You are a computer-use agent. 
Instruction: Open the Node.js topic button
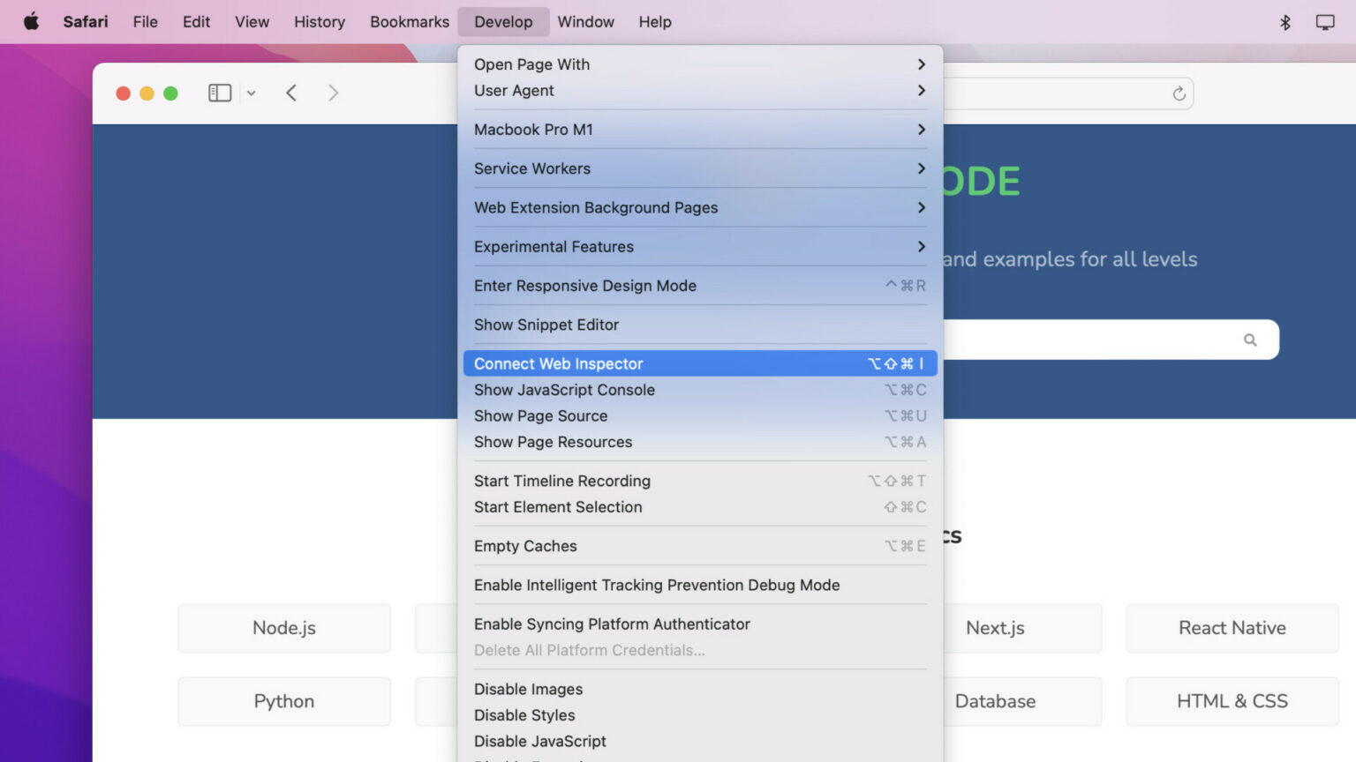pos(284,628)
